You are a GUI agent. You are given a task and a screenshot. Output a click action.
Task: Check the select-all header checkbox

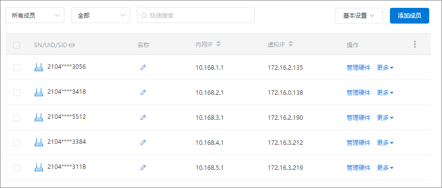point(17,45)
